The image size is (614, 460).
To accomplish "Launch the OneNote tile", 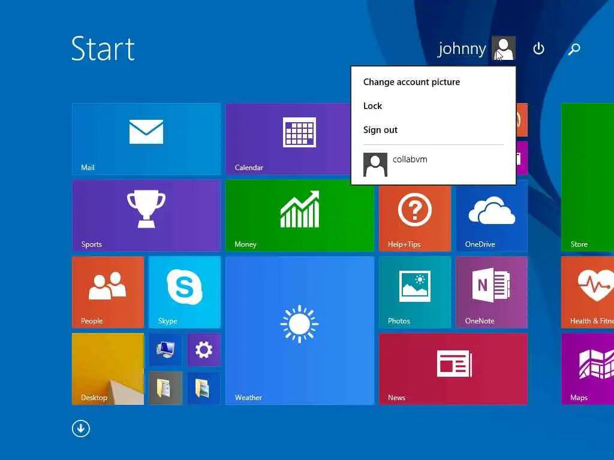I will coord(492,292).
